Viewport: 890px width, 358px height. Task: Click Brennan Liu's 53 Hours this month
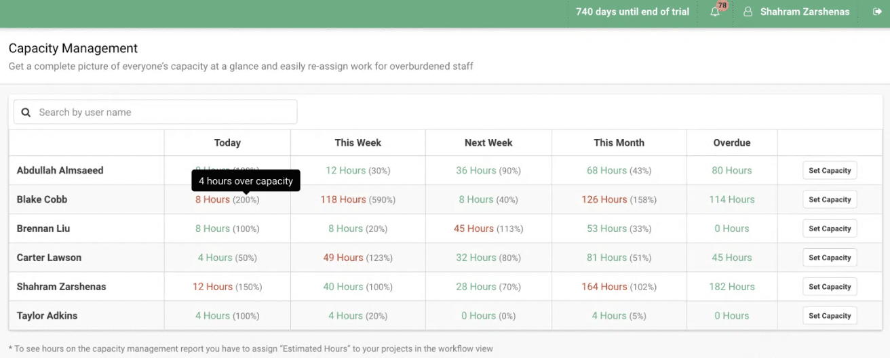pos(619,228)
